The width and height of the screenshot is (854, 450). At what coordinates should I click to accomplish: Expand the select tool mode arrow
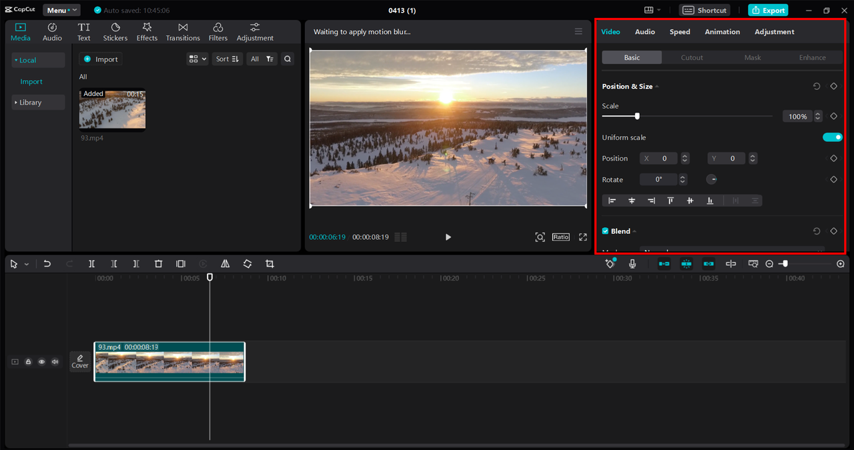(x=27, y=265)
